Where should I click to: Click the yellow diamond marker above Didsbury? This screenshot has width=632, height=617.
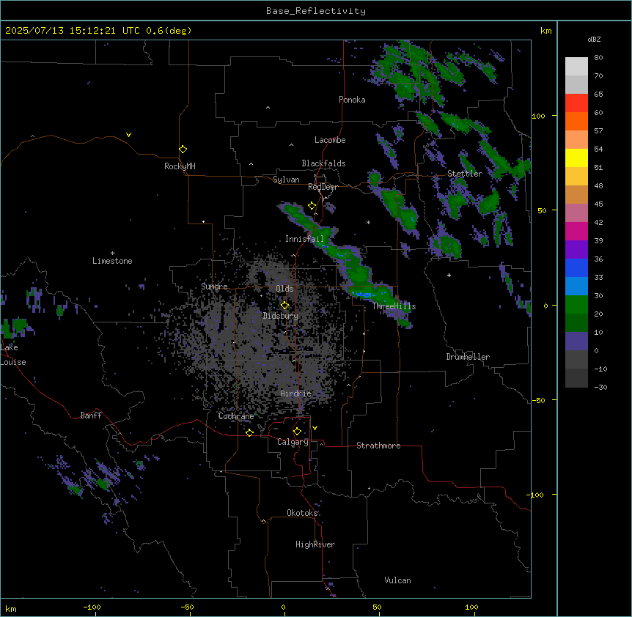(285, 306)
